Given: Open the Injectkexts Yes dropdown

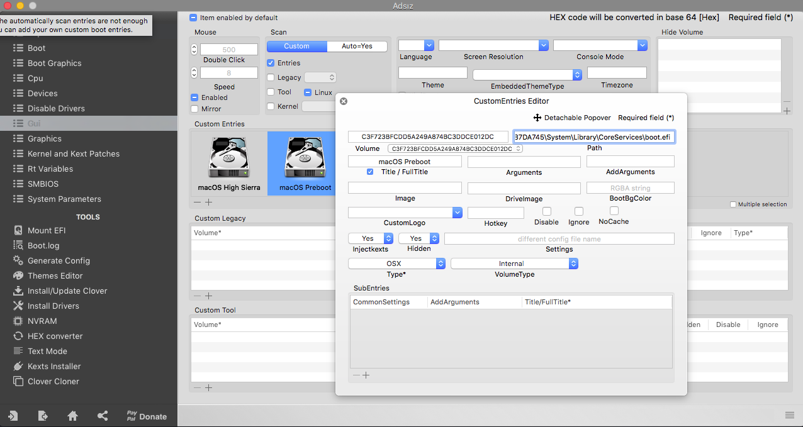Looking at the screenshot, I should tap(371, 238).
